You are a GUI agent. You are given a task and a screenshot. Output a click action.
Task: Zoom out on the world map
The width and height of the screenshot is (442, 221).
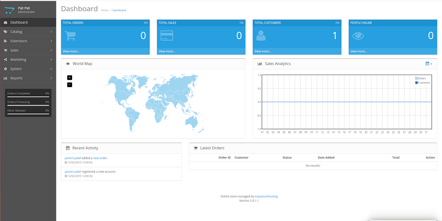click(x=70, y=84)
